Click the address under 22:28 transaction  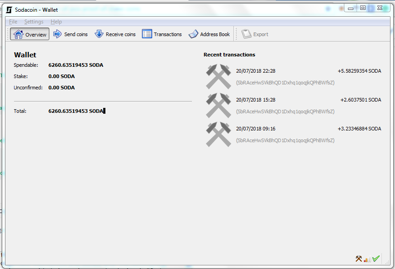tap(285, 83)
